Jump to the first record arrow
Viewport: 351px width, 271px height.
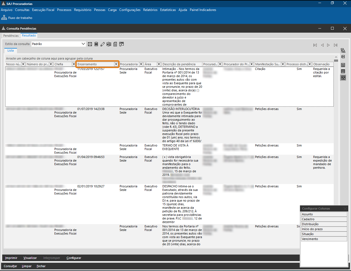click(315, 45)
